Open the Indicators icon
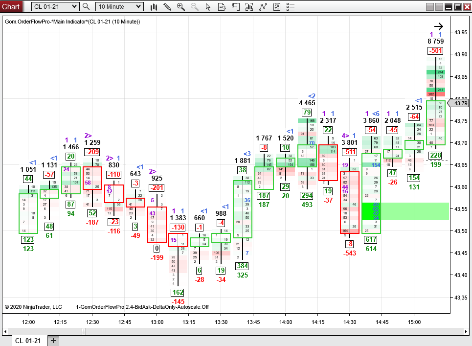Viewport: 472px width, 346px height. click(249, 7)
